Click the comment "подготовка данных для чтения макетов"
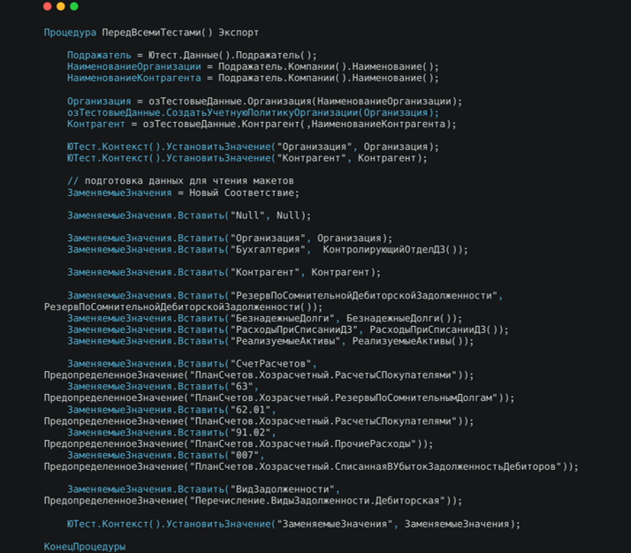 189,181
